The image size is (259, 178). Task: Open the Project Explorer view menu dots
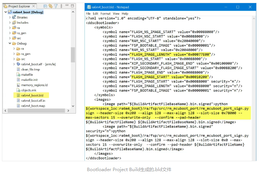61,6
